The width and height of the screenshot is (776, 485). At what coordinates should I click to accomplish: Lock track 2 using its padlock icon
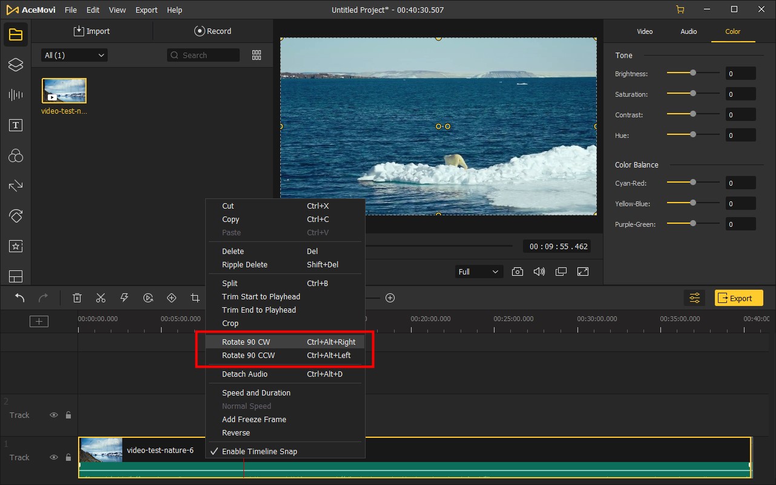[68, 415]
